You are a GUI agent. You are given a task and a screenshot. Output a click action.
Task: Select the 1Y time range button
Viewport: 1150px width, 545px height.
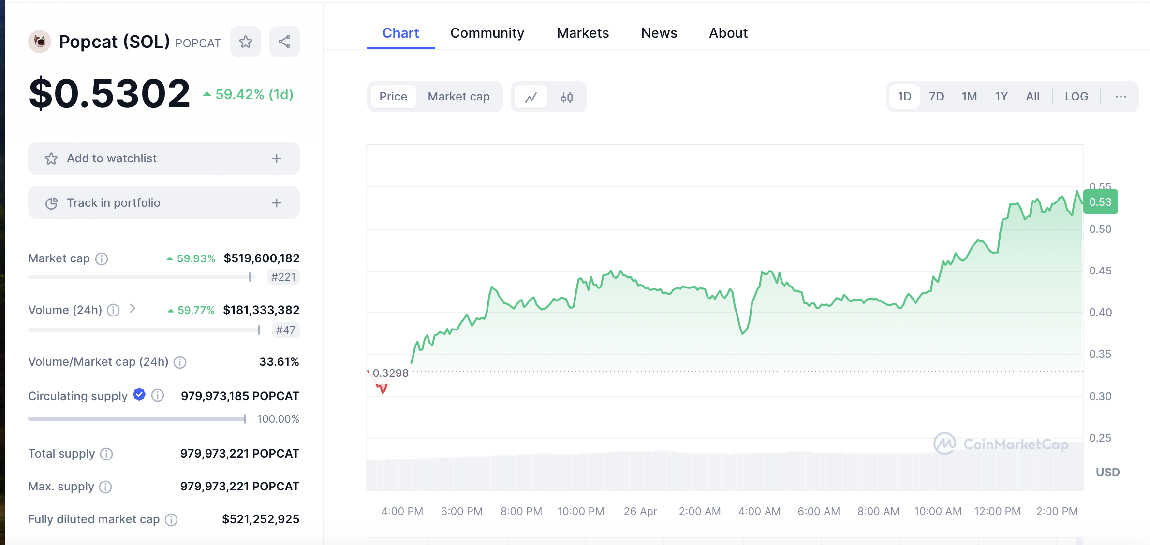pyautogui.click(x=1001, y=97)
